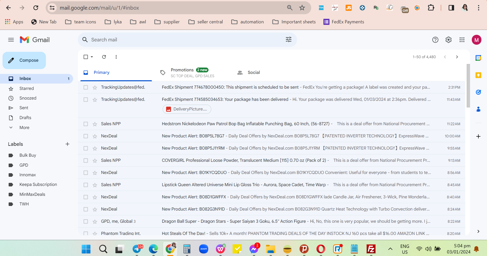487x256 pixels.
Task: Star the Dragon Ball Super email
Action: coord(95,222)
